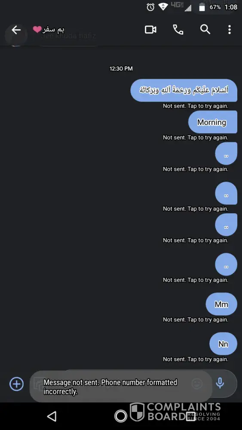Tap the alarm icon in status bar

coord(150,7)
